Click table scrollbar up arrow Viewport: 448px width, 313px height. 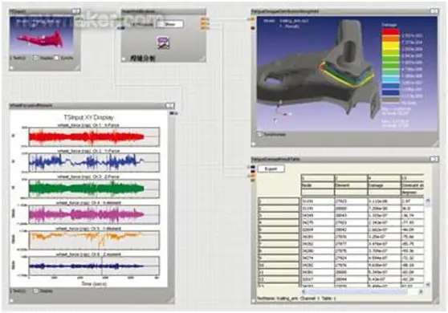(x=427, y=201)
